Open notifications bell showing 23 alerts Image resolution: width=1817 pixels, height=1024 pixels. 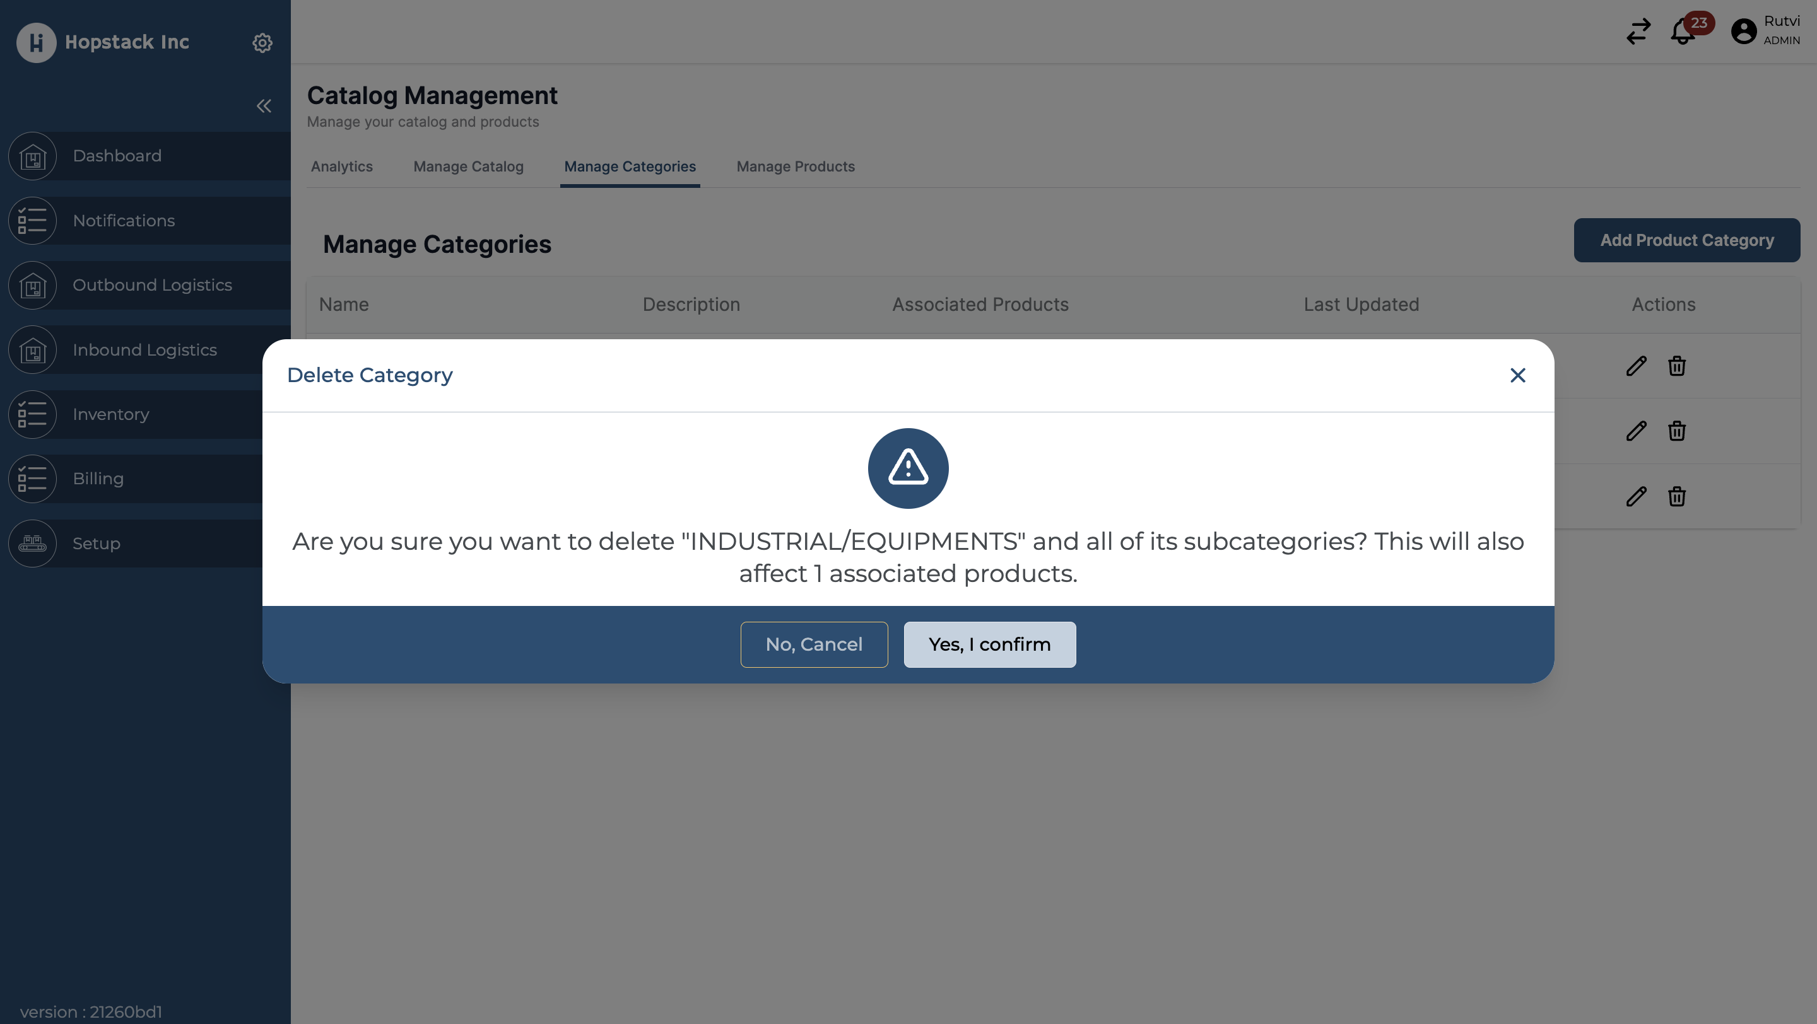(x=1683, y=32)
